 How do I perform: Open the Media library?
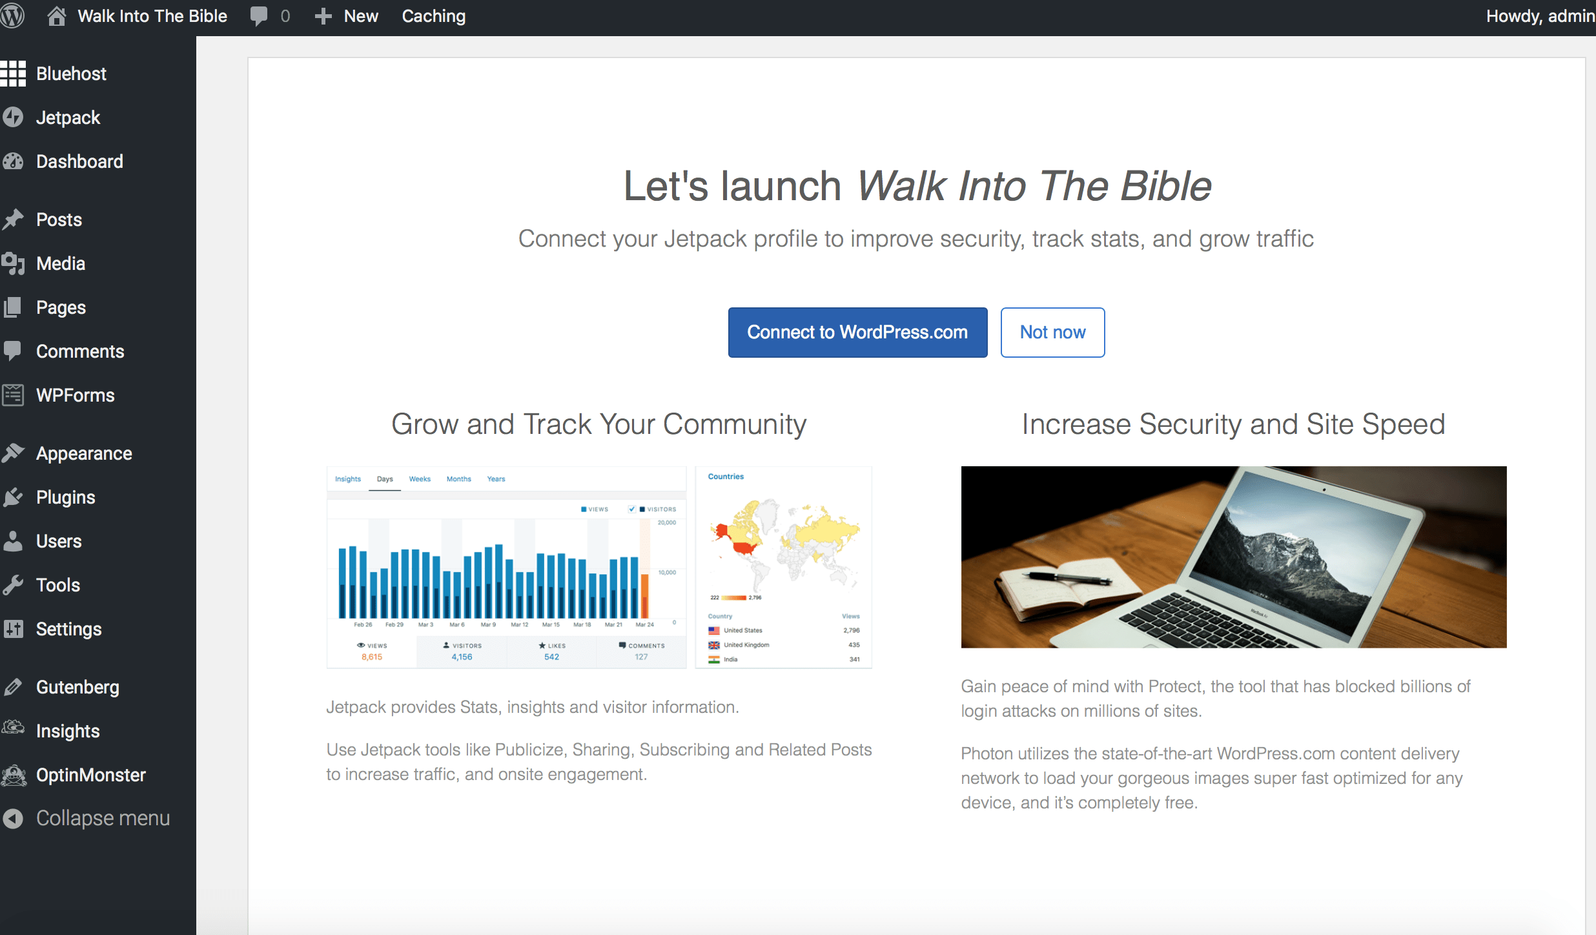(60, 263)
